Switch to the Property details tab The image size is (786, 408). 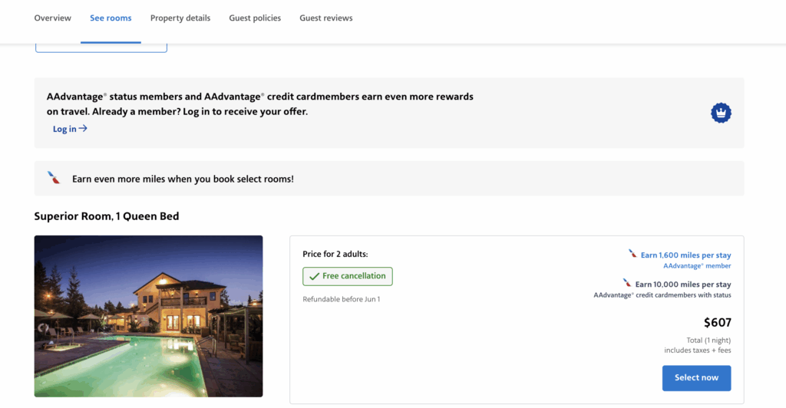click(180, 18)
